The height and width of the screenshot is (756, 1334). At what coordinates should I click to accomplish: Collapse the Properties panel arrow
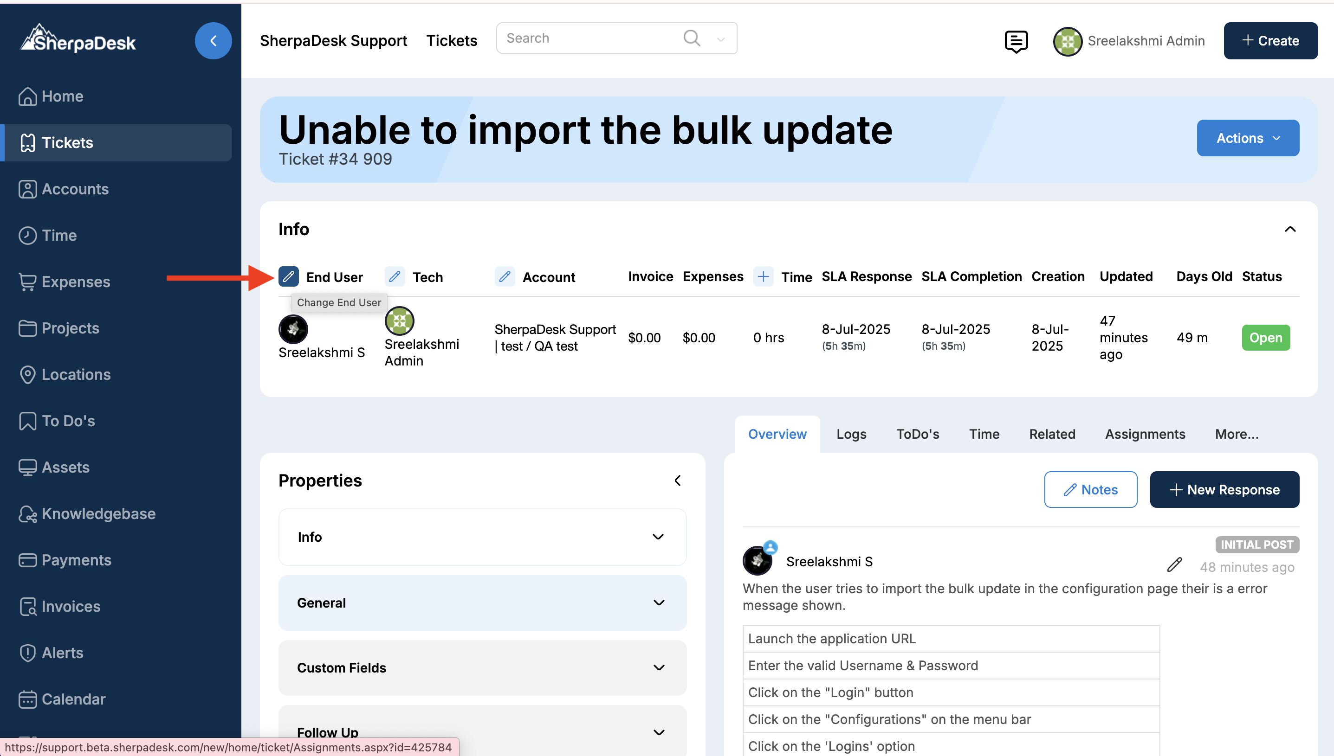click(677, 481)
